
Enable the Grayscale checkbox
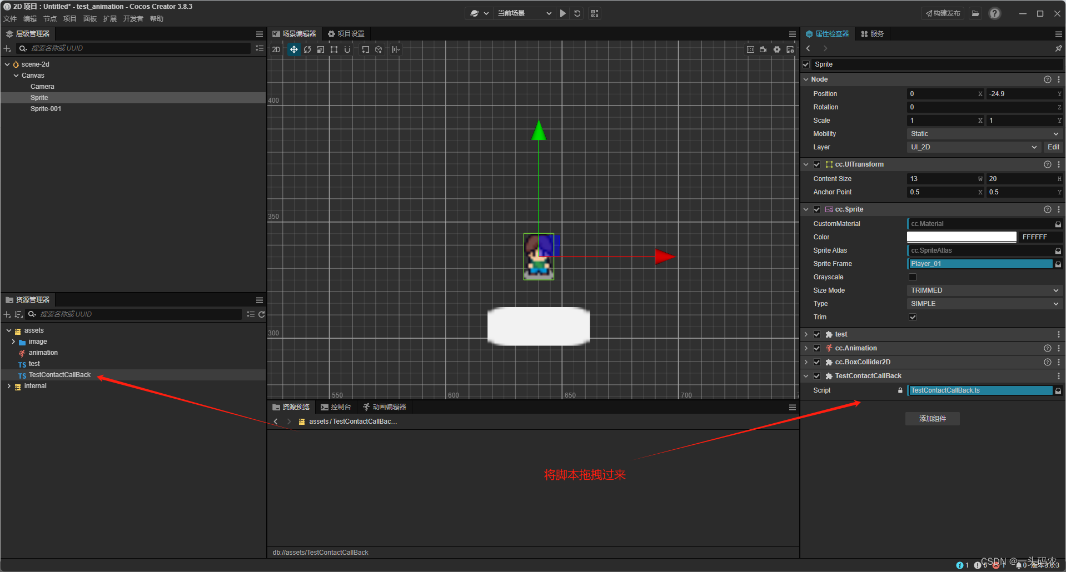(x=913, y=277)
